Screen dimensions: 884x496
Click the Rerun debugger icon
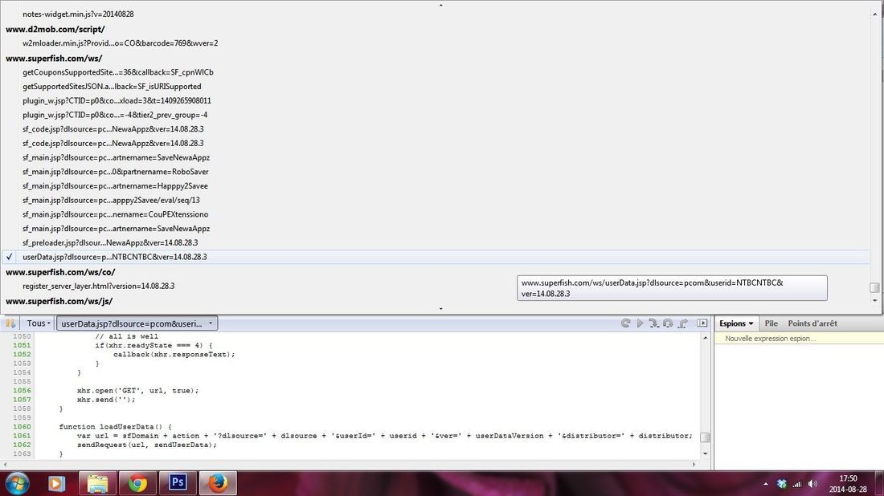coord(625,323)
